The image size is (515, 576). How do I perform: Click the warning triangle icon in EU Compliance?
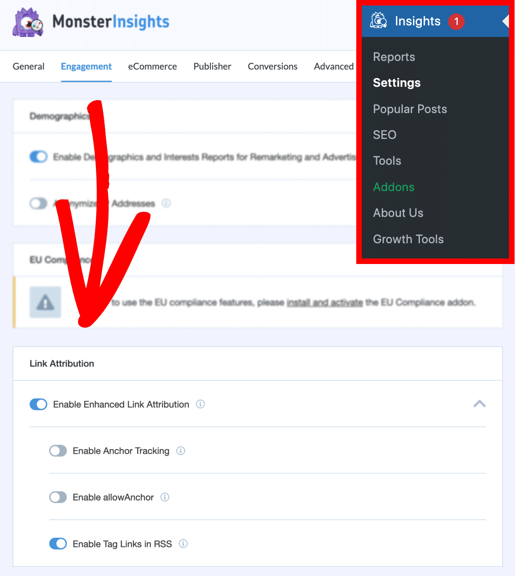coord(45,303)
